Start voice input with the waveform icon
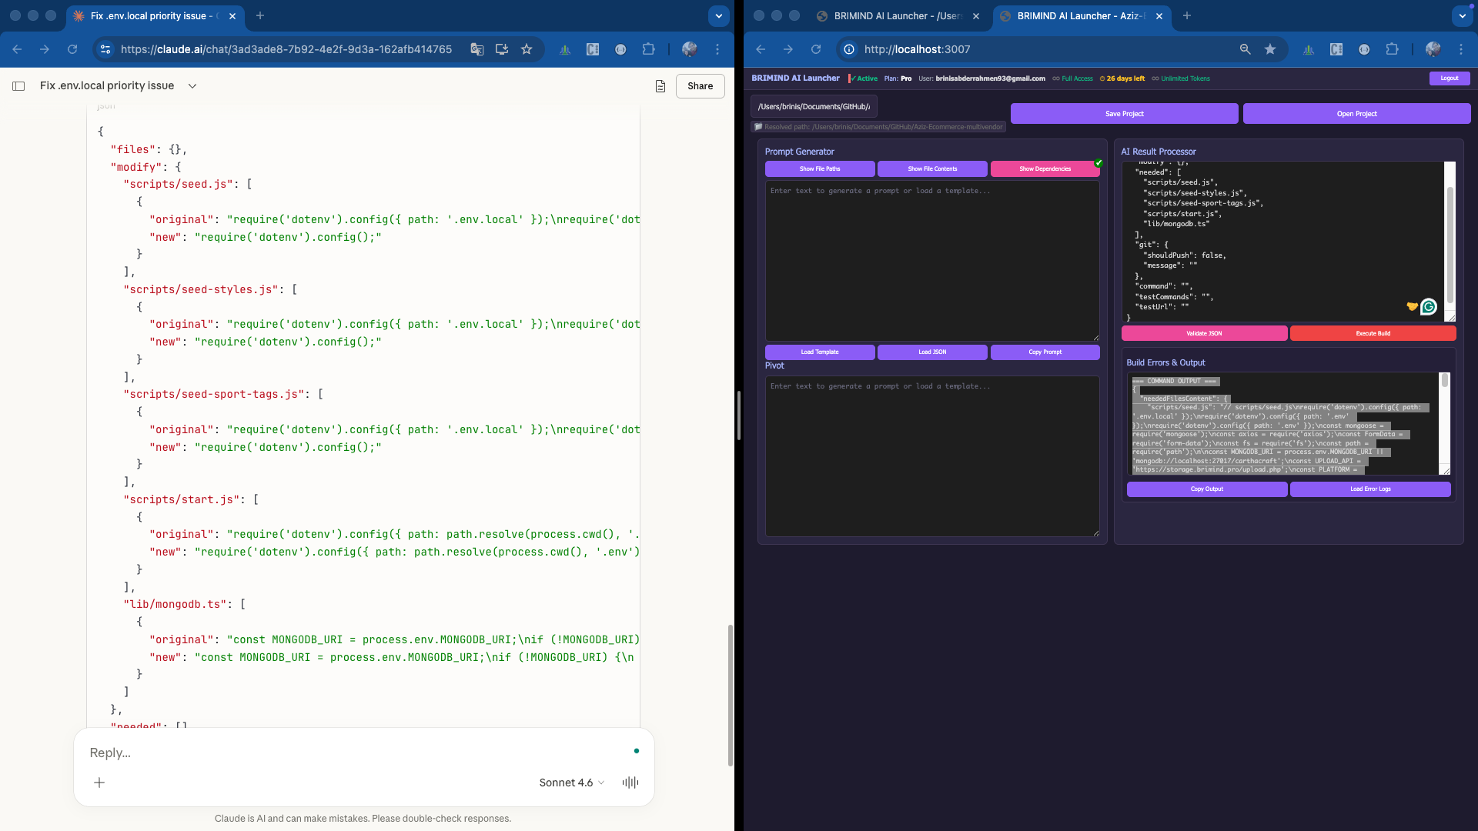The image size is (1478, 831). [630, 783]
